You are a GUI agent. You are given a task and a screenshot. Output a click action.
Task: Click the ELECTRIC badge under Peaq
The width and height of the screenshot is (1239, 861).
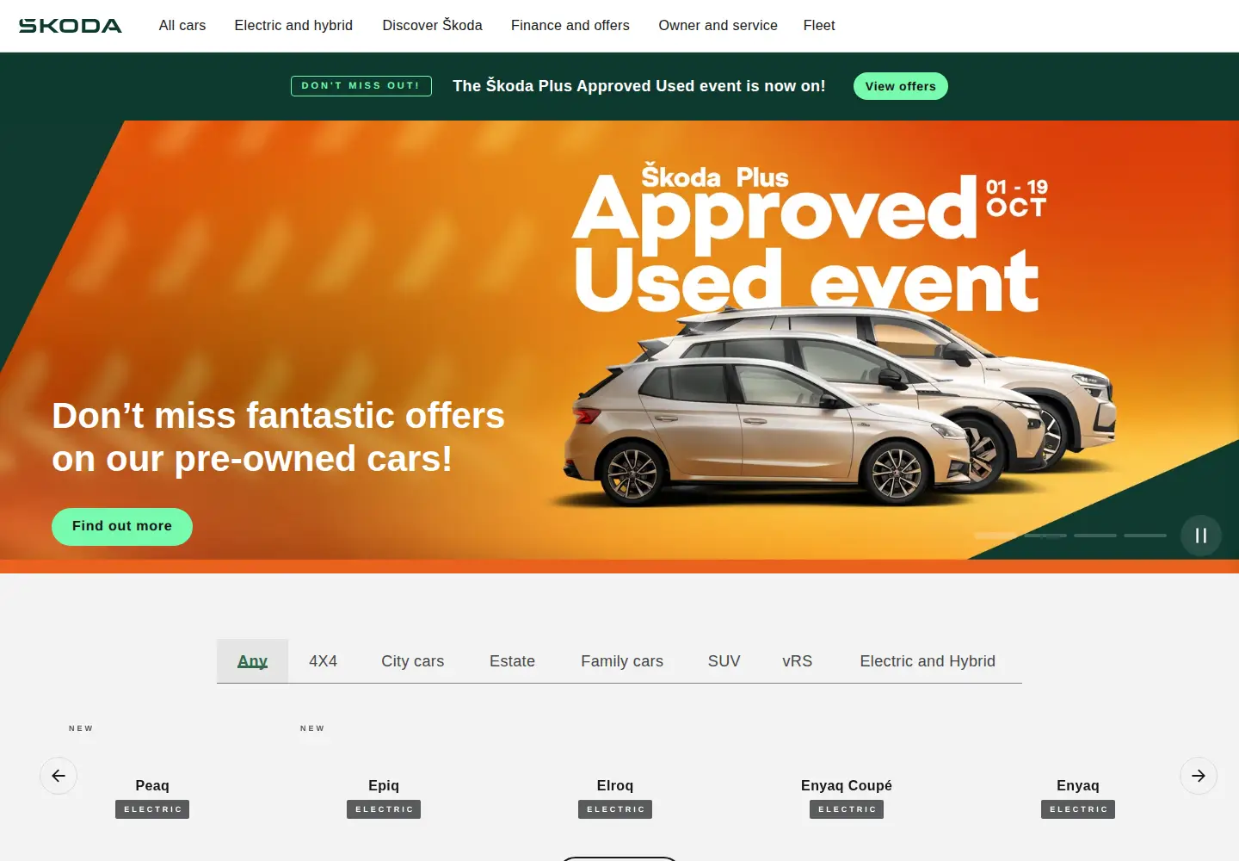point(152,809)
